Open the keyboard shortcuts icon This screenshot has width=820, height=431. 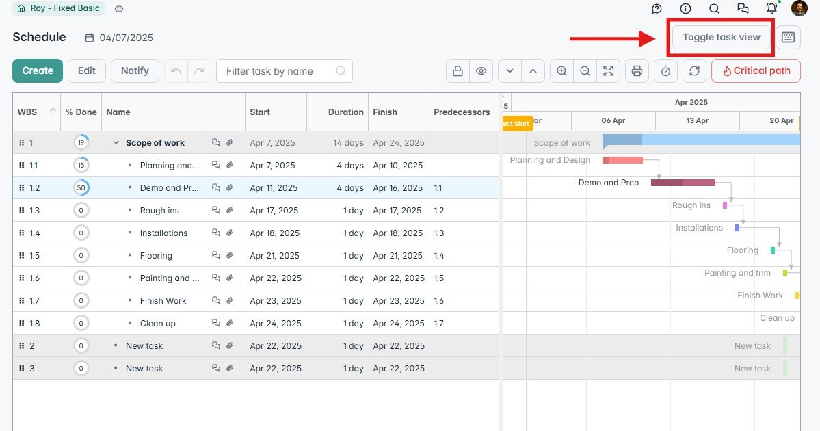point(788,38)
